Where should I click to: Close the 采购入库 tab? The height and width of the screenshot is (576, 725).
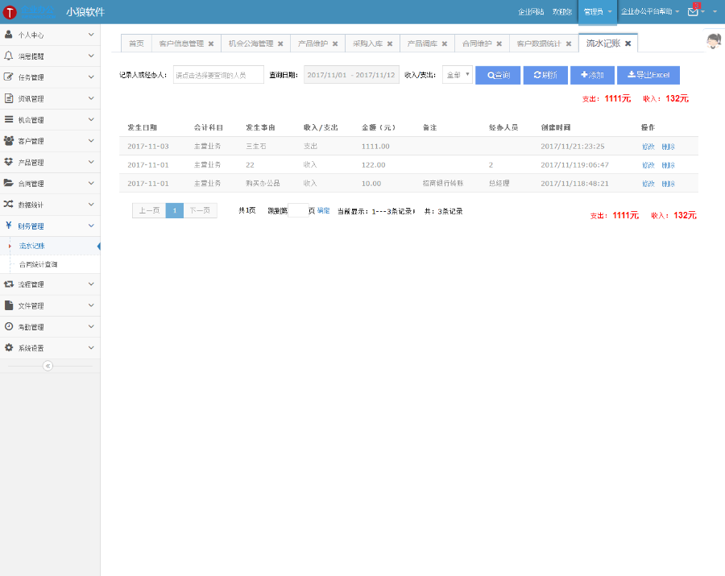click(x=390, y=44)
